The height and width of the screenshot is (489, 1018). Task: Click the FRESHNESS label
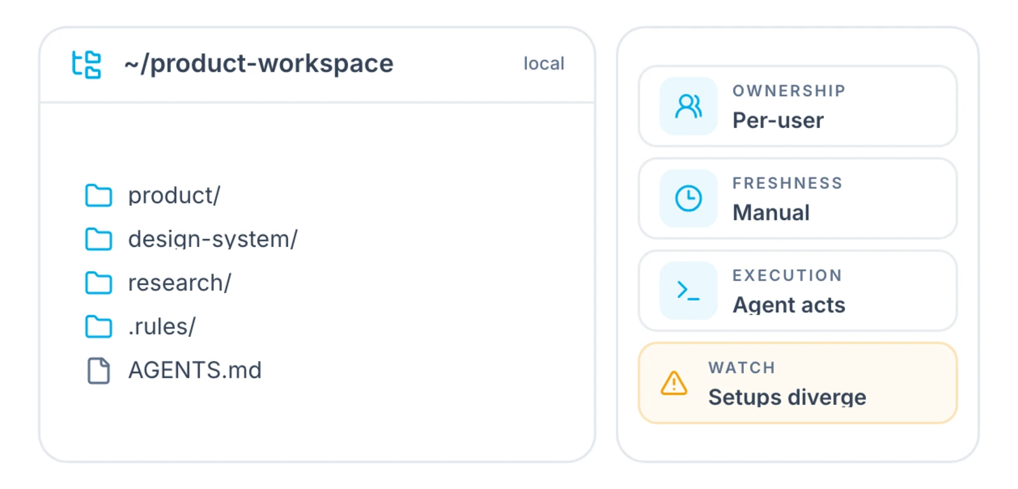tap(788, 183)
